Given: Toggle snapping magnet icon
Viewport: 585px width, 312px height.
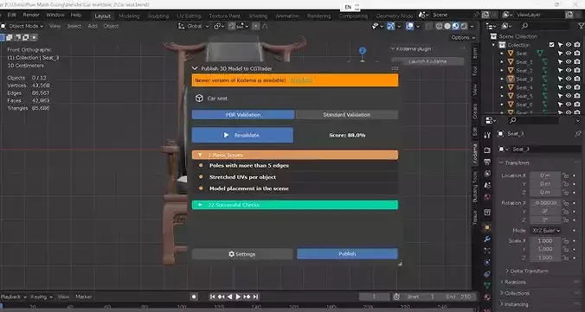Looking at the screenshot, I should 232,26.
